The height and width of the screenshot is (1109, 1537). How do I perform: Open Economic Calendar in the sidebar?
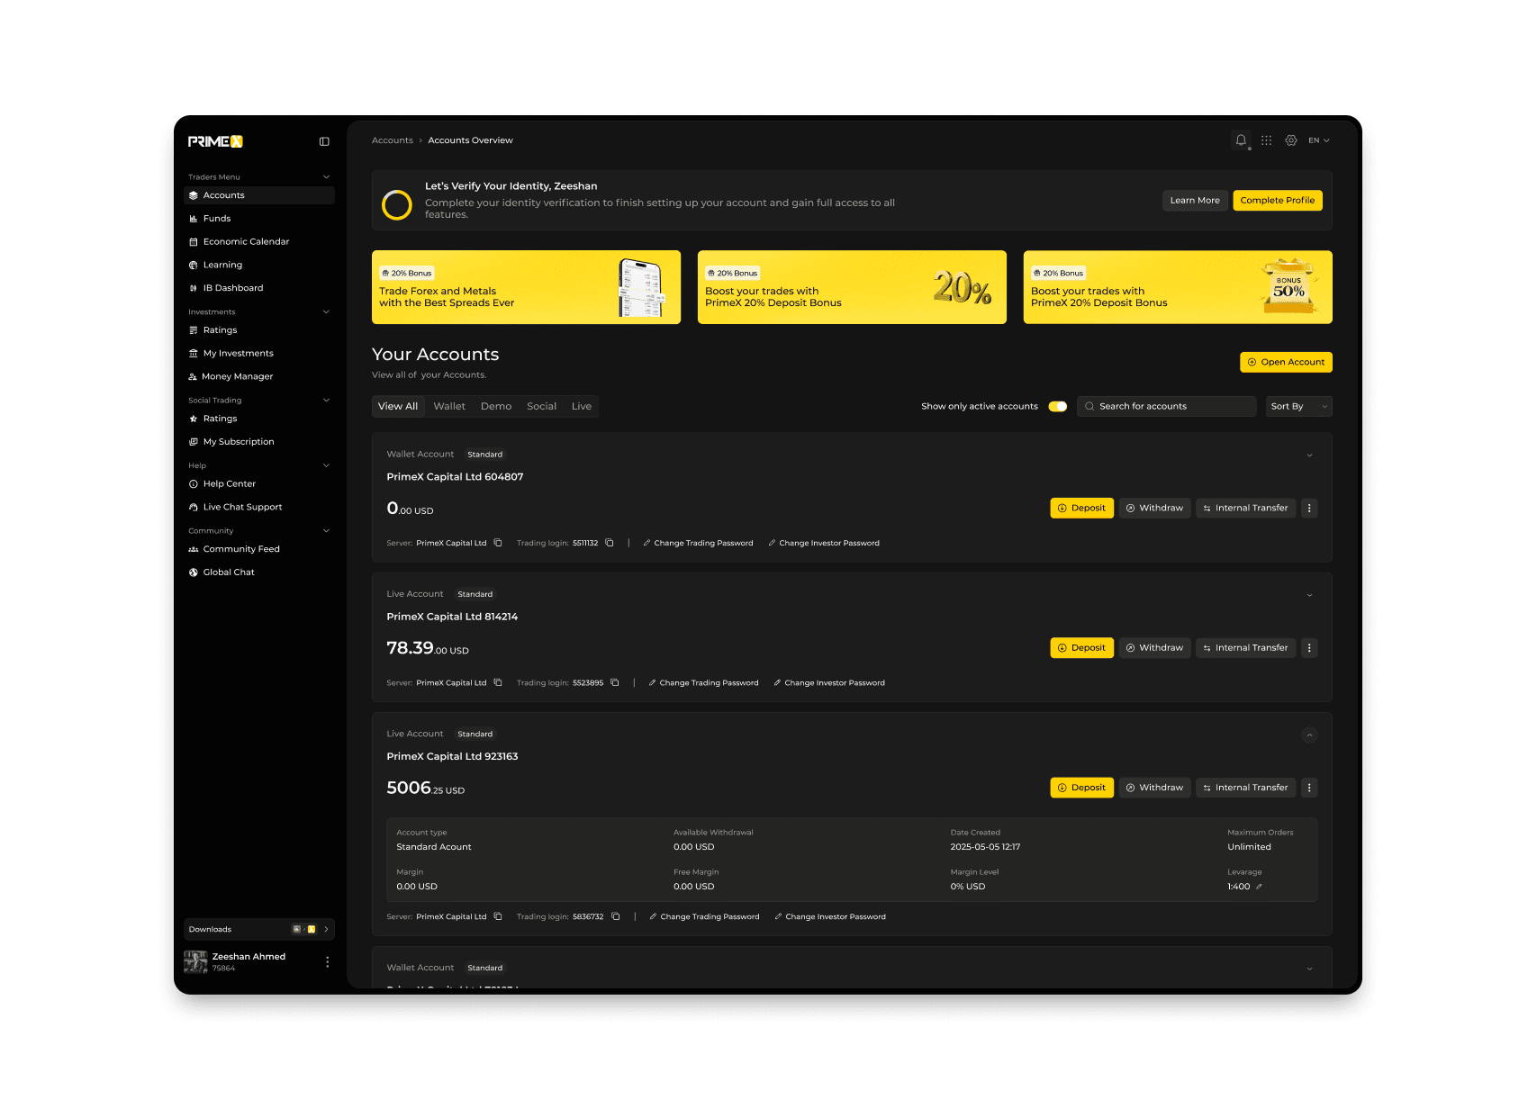259,242
